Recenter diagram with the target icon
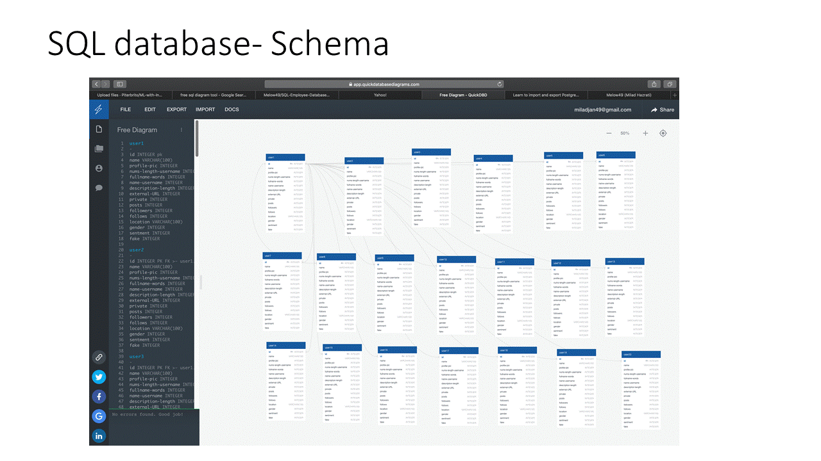The image size is (821, 461). (663, 133)
